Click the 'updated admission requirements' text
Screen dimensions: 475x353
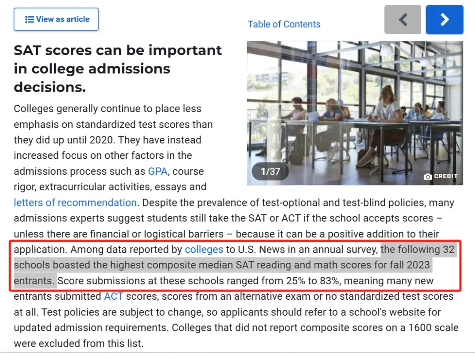(x=91, y=327)
